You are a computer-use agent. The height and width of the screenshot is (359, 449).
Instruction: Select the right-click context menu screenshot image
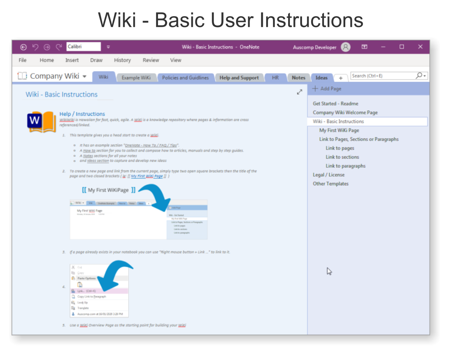99,290
